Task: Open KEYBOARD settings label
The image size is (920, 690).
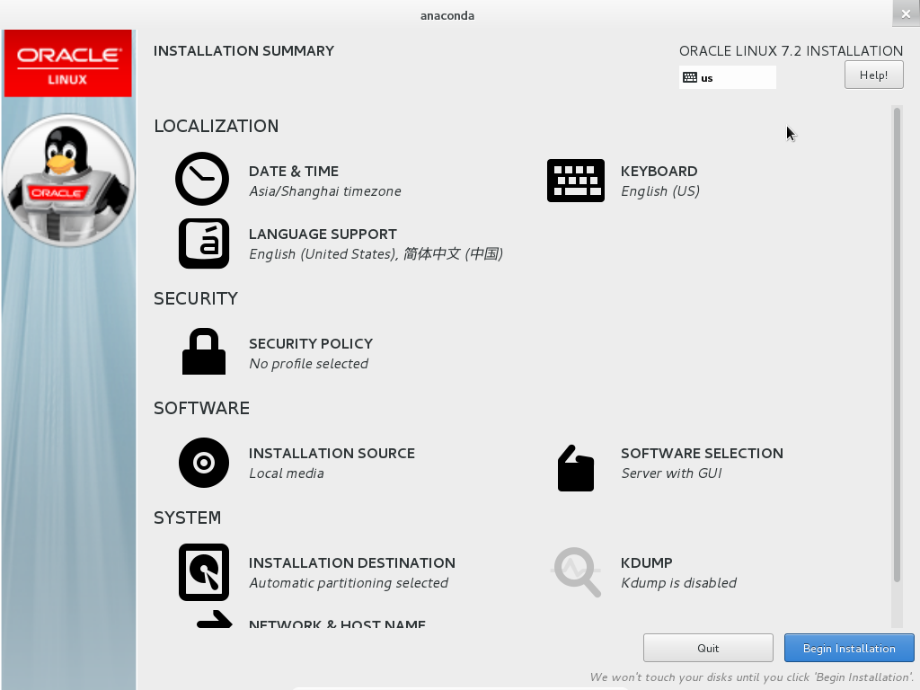Action: (x=659, y=172)
